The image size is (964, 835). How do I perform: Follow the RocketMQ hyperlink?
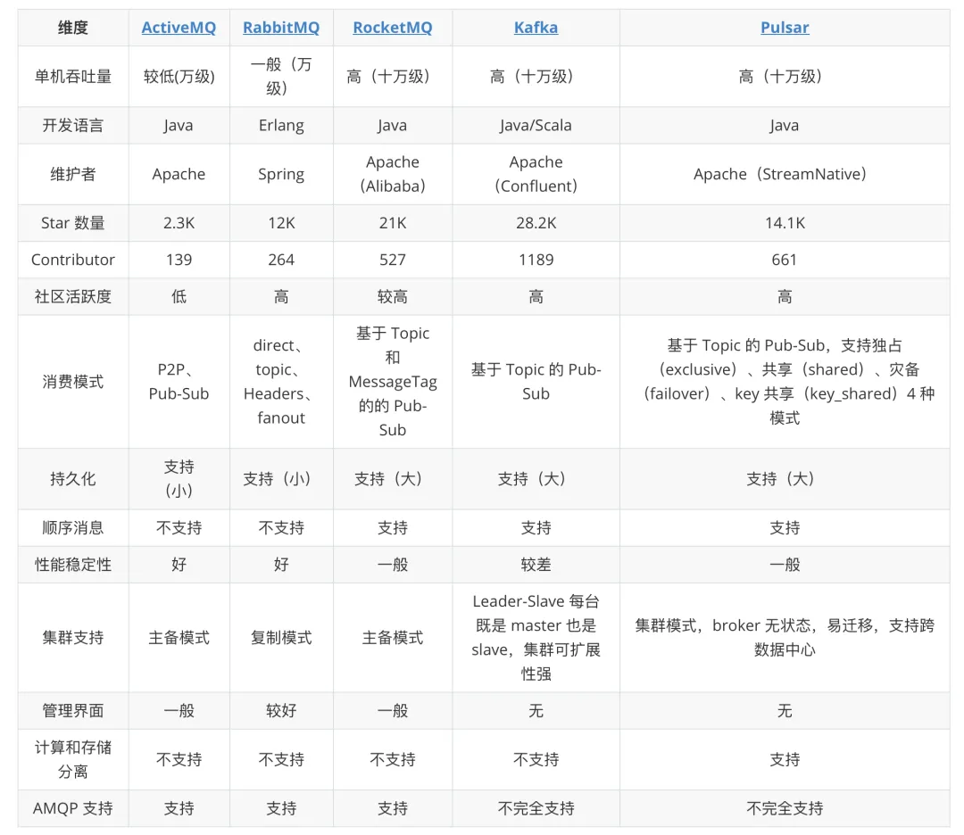pos(392,28)
